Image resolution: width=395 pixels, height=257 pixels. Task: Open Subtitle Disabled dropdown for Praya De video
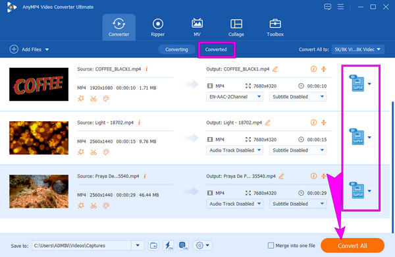pyautogui.click(x=298, y=204)
